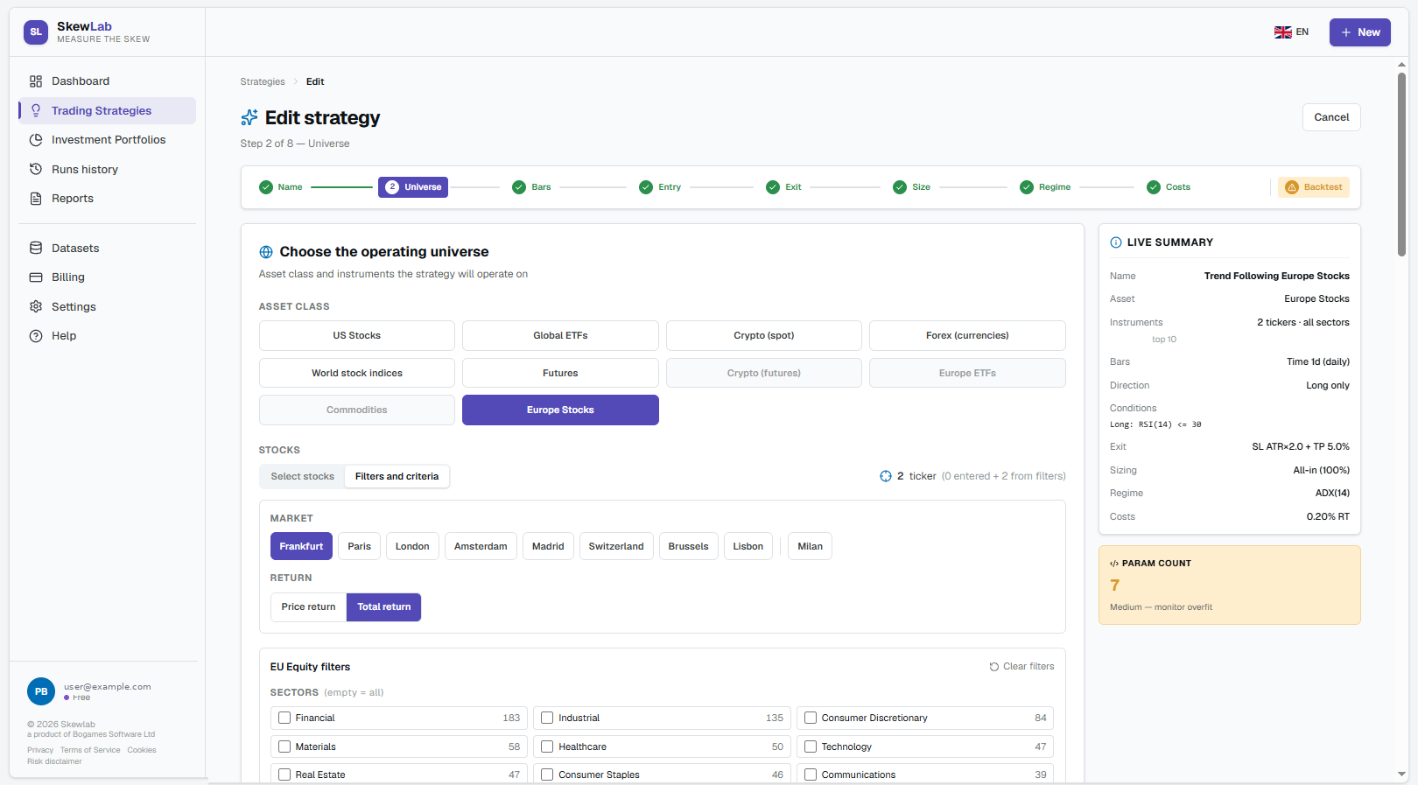Check the Real Estate sector checkbox
This screenshot has width=1418, height=785.
pyautogui.click(x=284, y=774)
